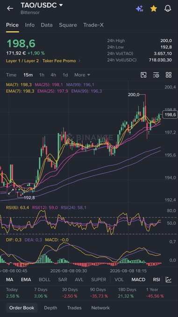Toggle the RSI sub-indicator

pos(157,280)
